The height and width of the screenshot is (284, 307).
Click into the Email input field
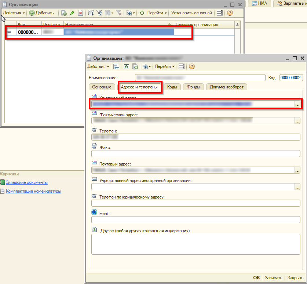click(x=195, y=220)
